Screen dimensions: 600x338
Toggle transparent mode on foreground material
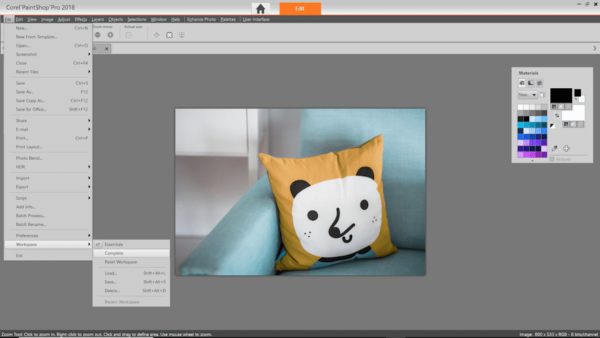click(x=568, y=107)
